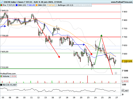133x99 pixels.
Task: Click the 7 850 price axis label
Action: point(124,12)
